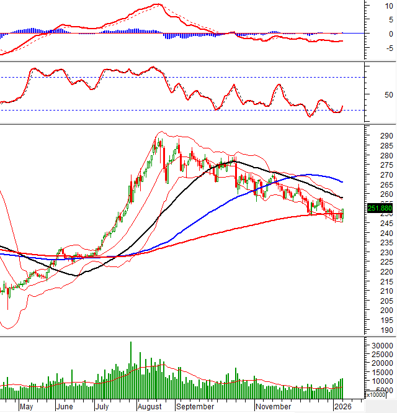Image resolution: width=397 pixels, height=413 pixels.
Task: Click the July label on time axis
Action: 104,407
